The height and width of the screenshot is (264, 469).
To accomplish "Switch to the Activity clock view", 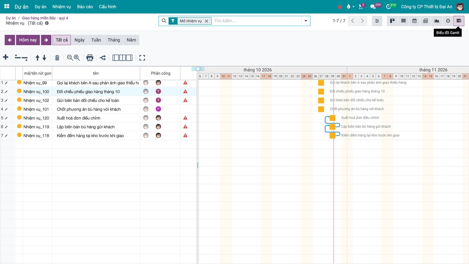I will 448,21.
